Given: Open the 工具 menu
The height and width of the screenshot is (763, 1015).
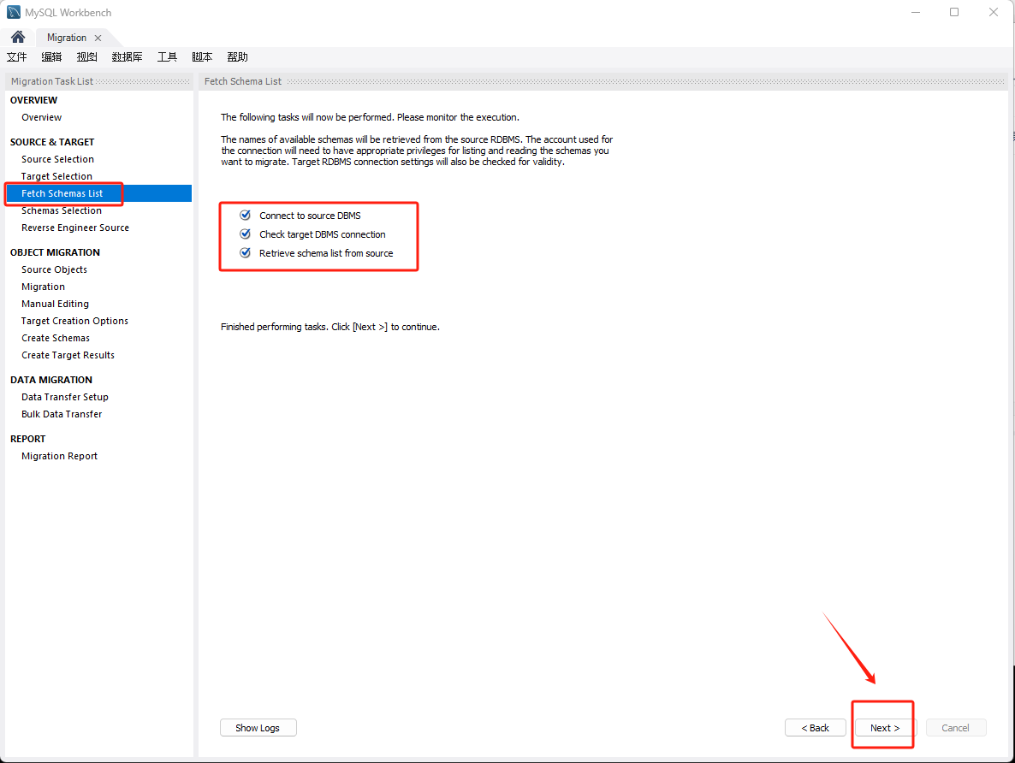Looking at the screenshot, I should (x=167, y=57).
